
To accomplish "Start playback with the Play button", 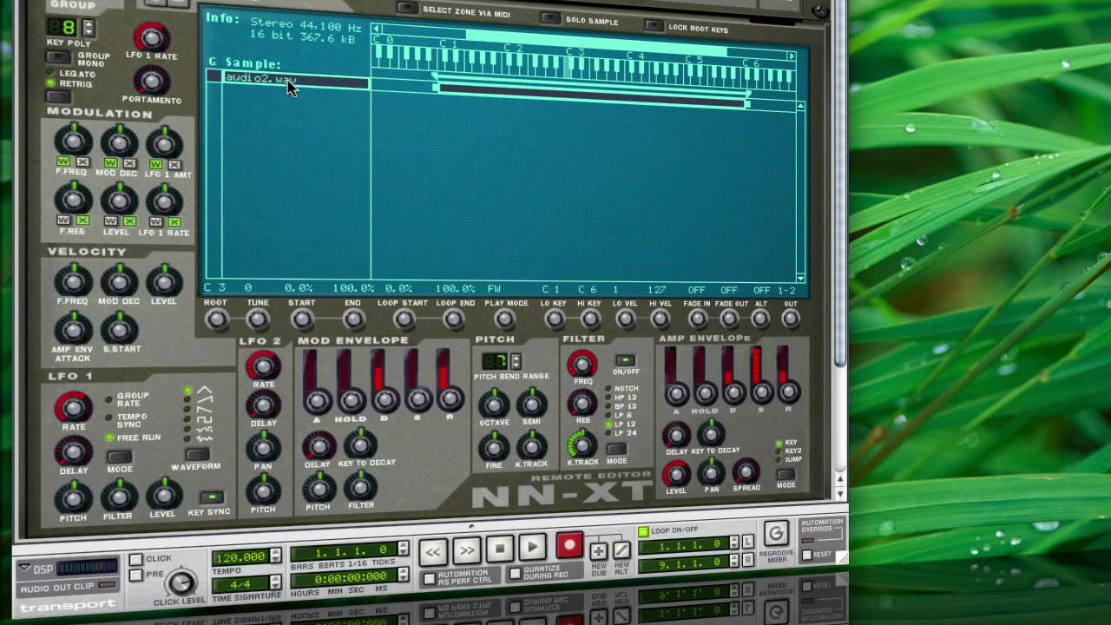I will tap(532, 547).
